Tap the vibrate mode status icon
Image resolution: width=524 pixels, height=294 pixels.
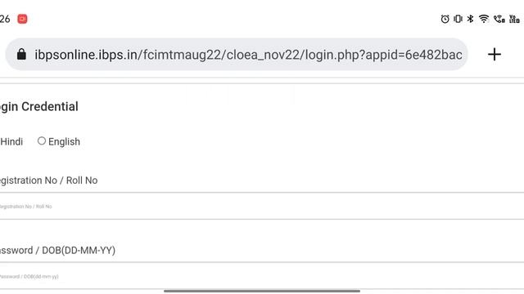click(458, 19)
